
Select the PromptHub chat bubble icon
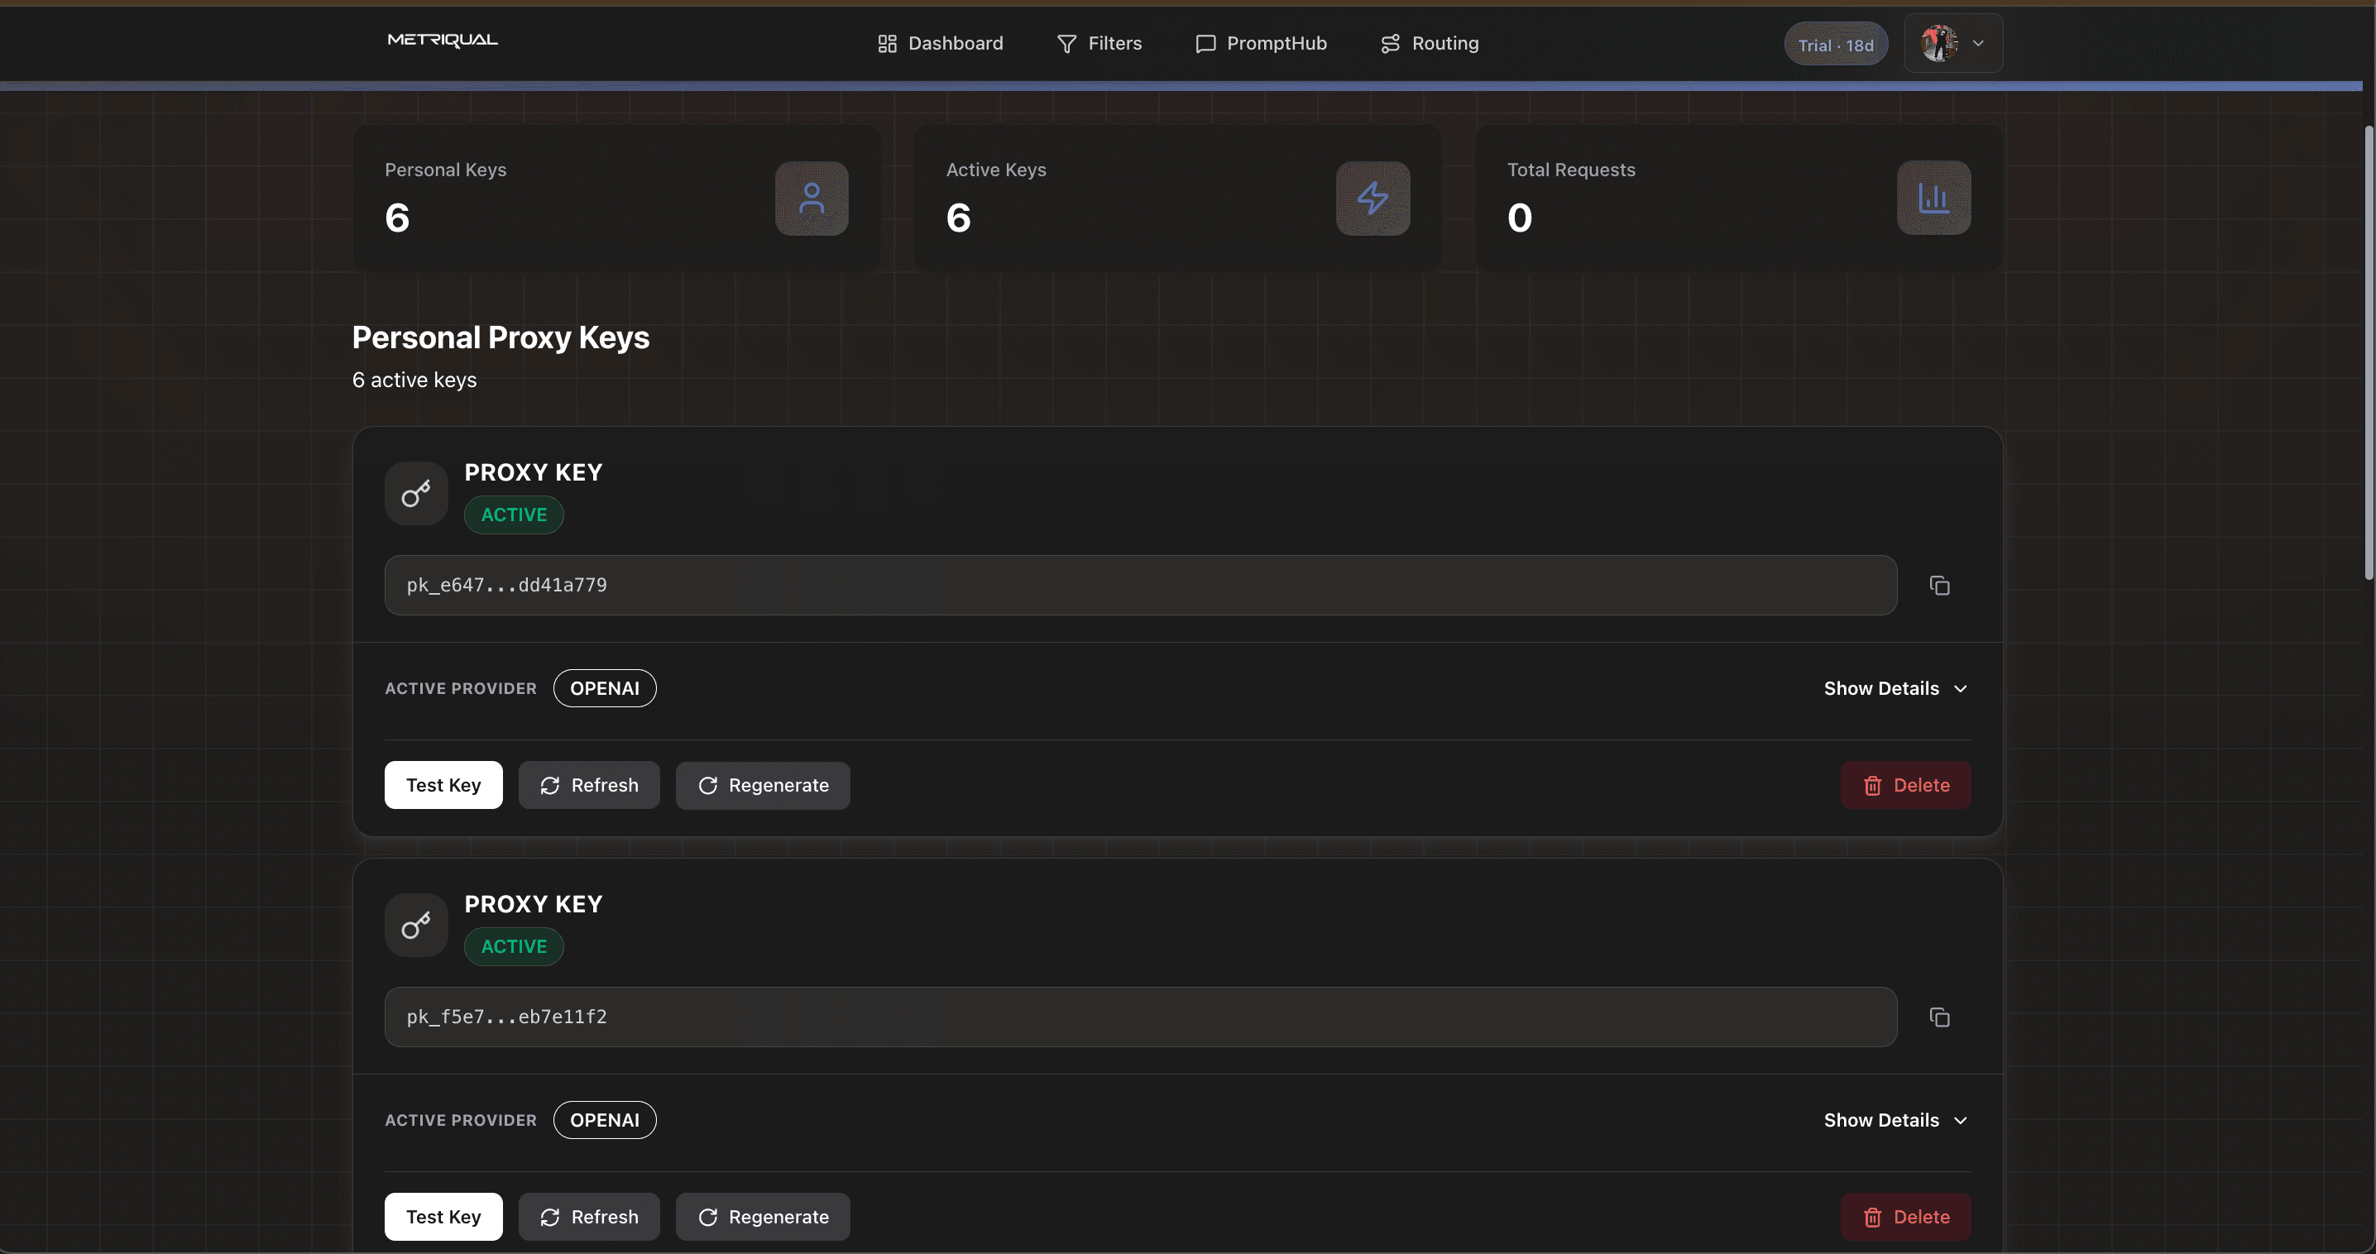(x=1204, y=42)
